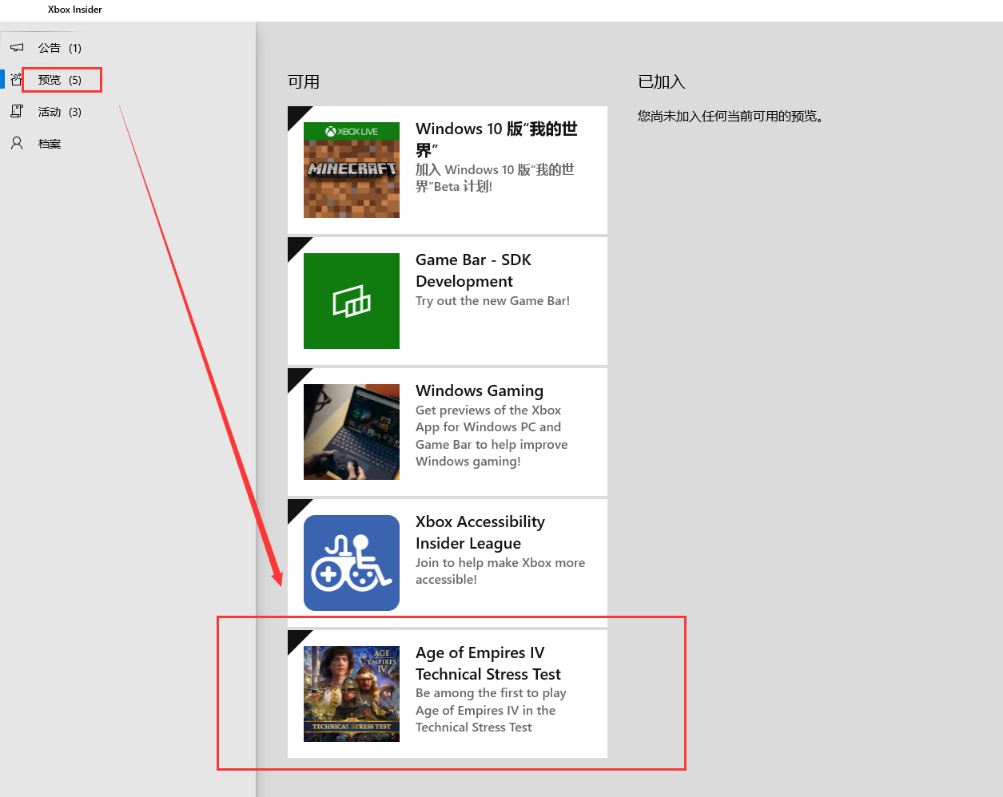Viewport: 1003px width, 797px height.
Task: Open the Xbox Accessibility Insider League title
Action: pos(480,532)
